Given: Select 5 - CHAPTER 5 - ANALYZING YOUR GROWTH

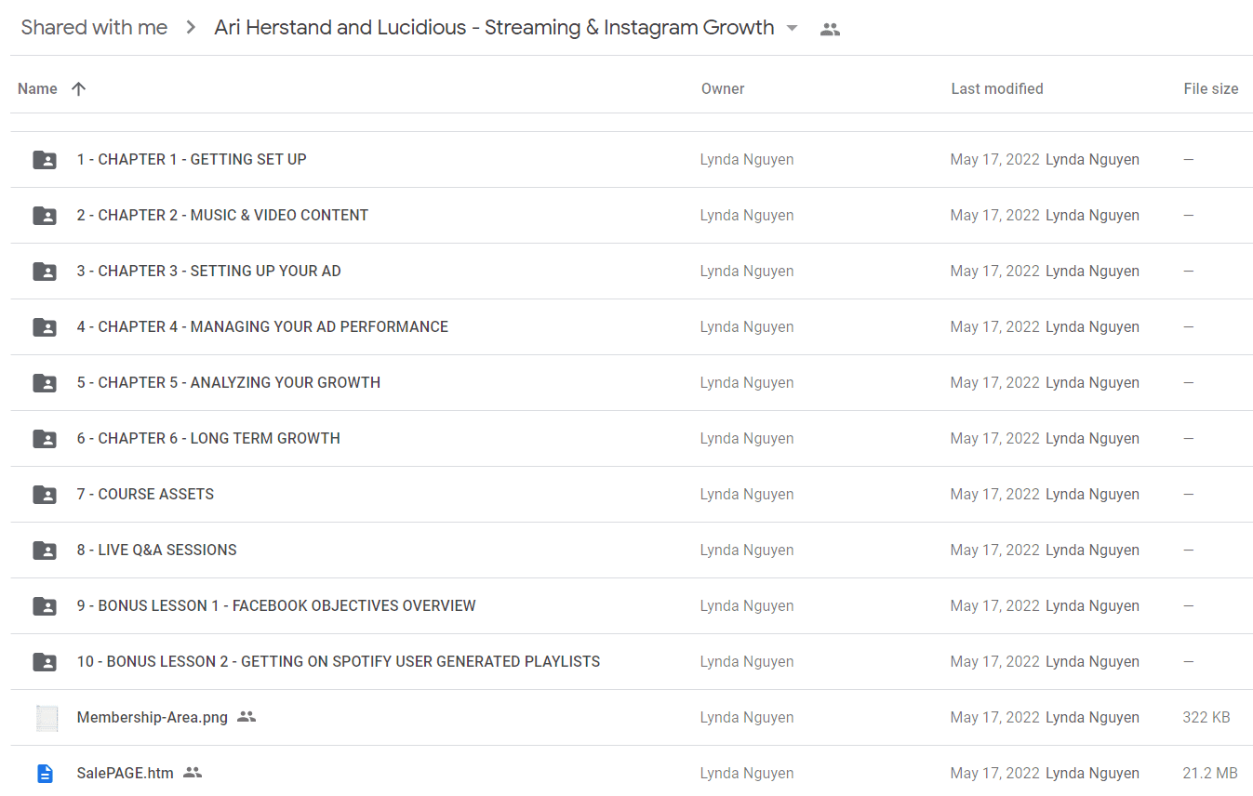Looking at the screenshot, I should (x=229, y=383).
